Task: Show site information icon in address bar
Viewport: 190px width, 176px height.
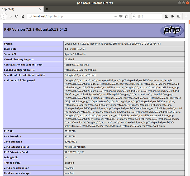Action: (30, 16)
